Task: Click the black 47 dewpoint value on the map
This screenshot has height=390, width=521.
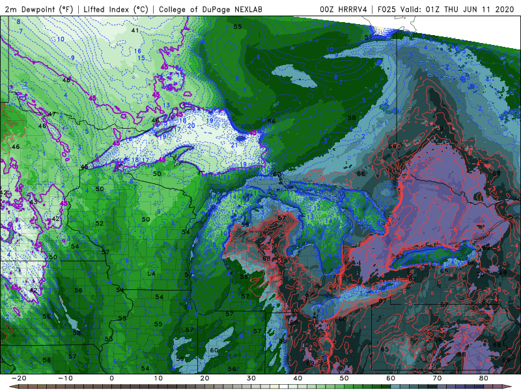Action: [52, 114]
